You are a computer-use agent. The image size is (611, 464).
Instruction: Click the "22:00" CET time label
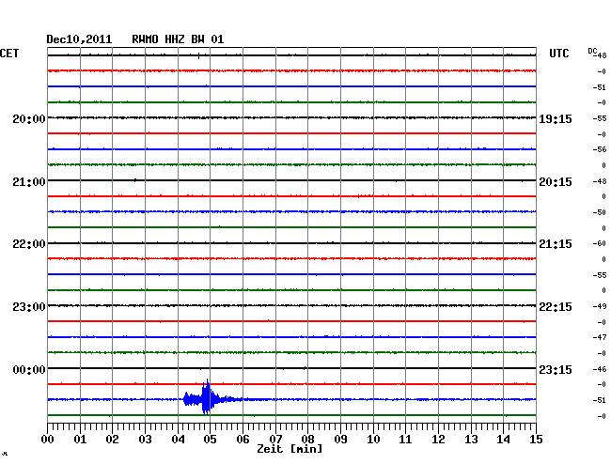tap(29, 244)
